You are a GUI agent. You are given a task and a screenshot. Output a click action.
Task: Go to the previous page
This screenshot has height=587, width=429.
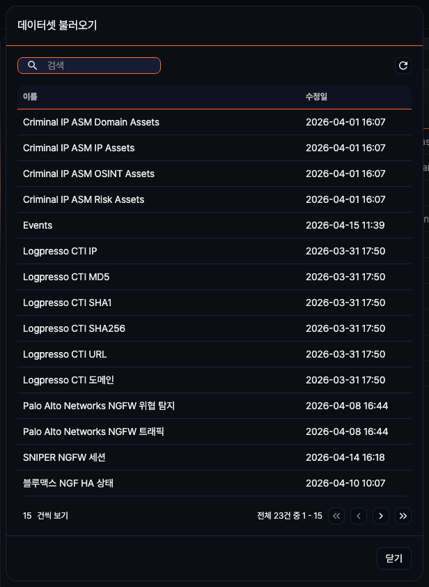(359, 516)
